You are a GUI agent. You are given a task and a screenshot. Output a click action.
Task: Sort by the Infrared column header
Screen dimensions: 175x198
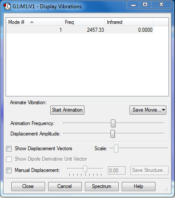click(x=129, y=22)
